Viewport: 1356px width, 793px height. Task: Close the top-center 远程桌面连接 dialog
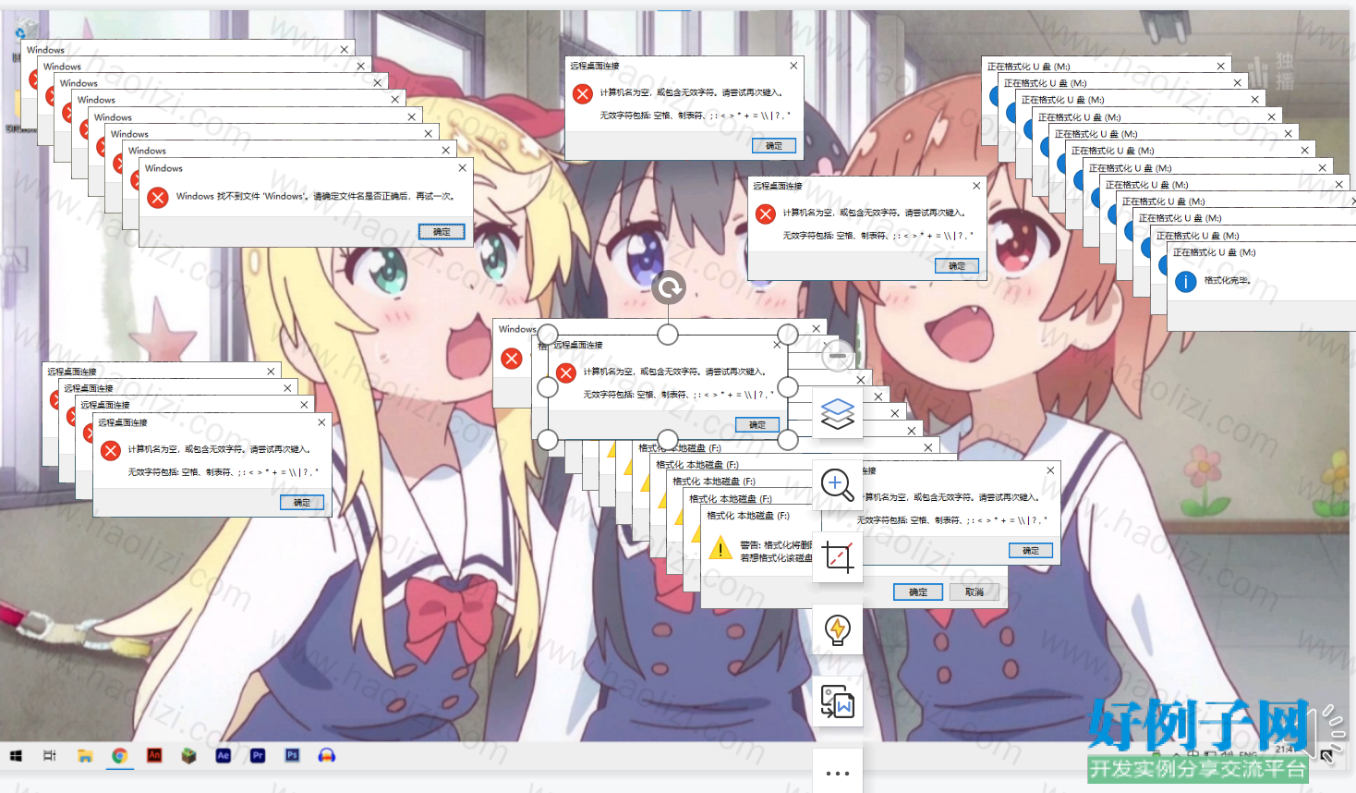(x=793, y=66)
